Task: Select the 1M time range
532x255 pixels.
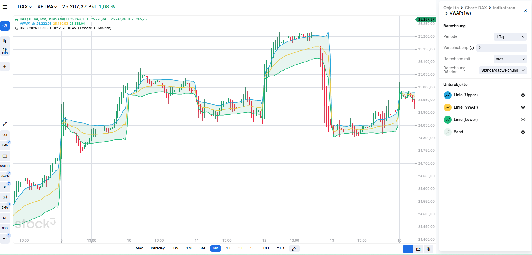Action: tap(189, 248)
